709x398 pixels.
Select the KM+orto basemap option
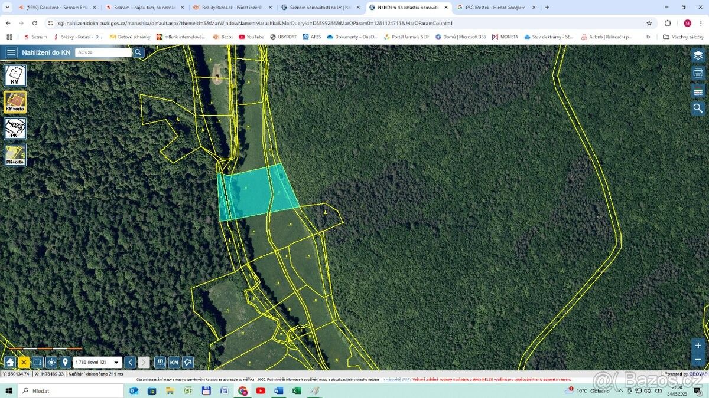[x=15, y=102]
